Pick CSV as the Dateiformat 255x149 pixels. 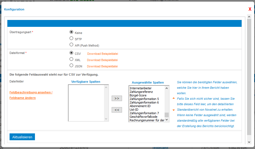[72, 53]
